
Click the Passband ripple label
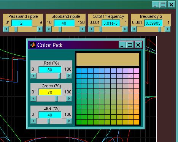pyautogui.click(x=23, y=16)
